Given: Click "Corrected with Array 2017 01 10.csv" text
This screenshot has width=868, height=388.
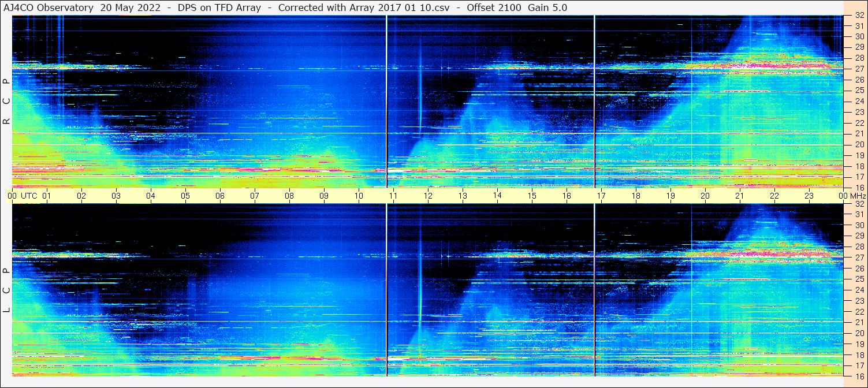Looking at the screenshot, I should click(364, 8).
